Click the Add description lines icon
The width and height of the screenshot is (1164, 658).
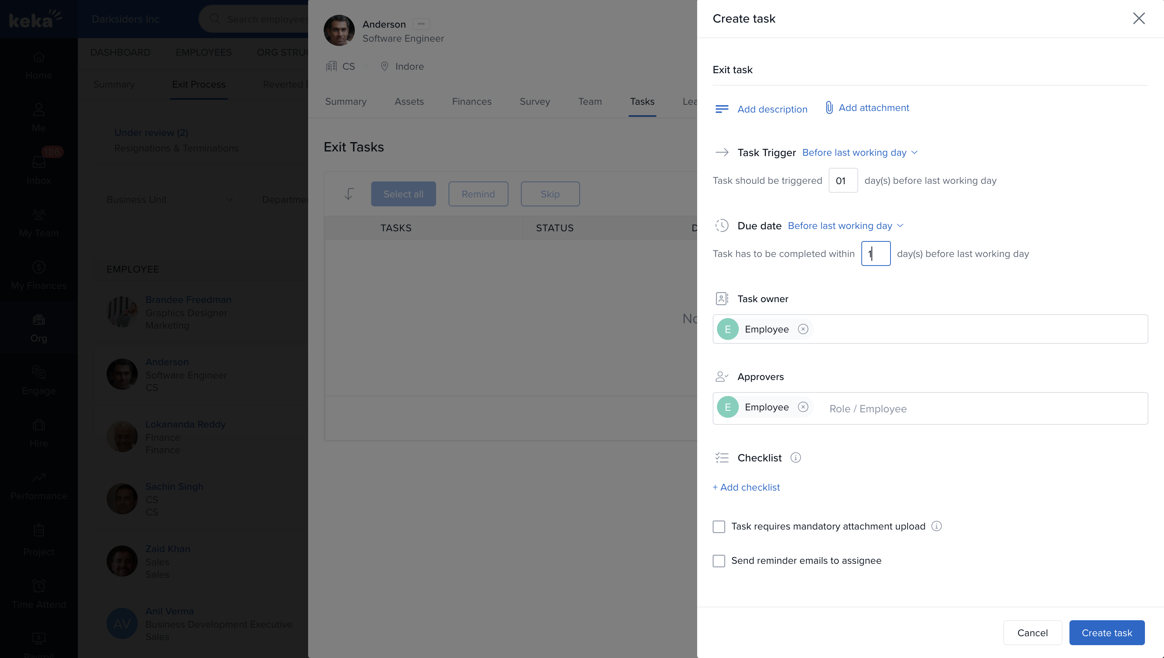tap(722, 109)
